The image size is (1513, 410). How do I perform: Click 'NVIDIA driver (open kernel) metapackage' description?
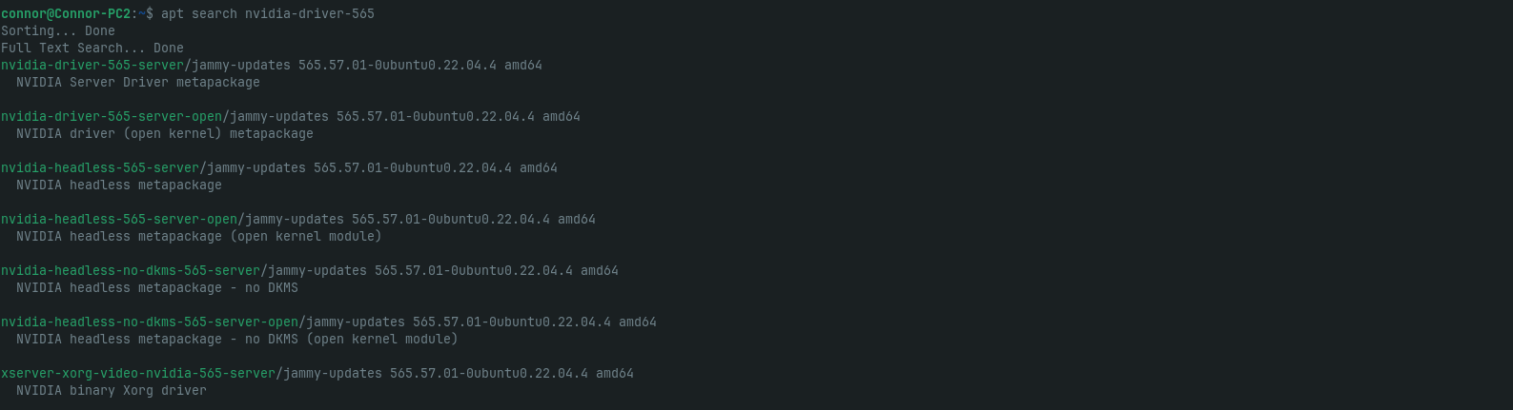click(165, 134)
